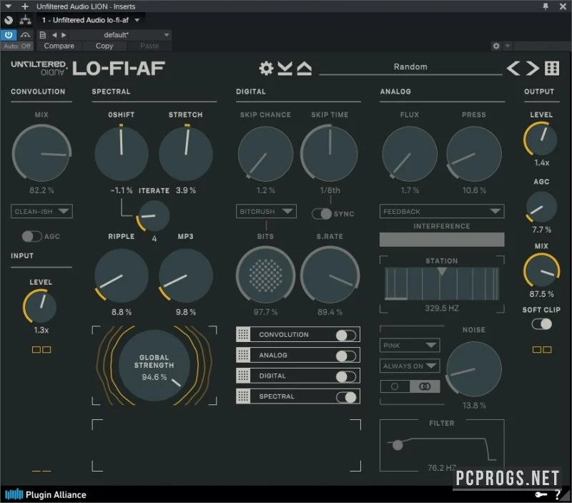
Task: Click the 329.5 HZ station value
Action: (x=441, y=308)
